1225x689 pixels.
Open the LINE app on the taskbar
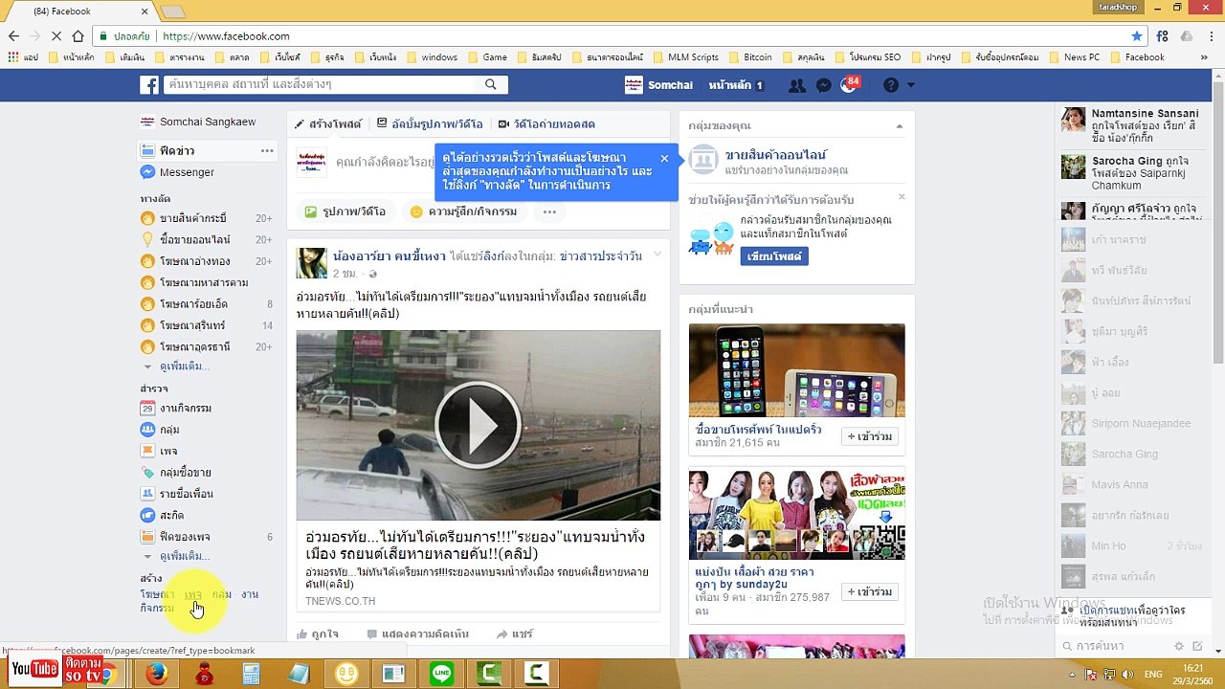click(441, 674)
